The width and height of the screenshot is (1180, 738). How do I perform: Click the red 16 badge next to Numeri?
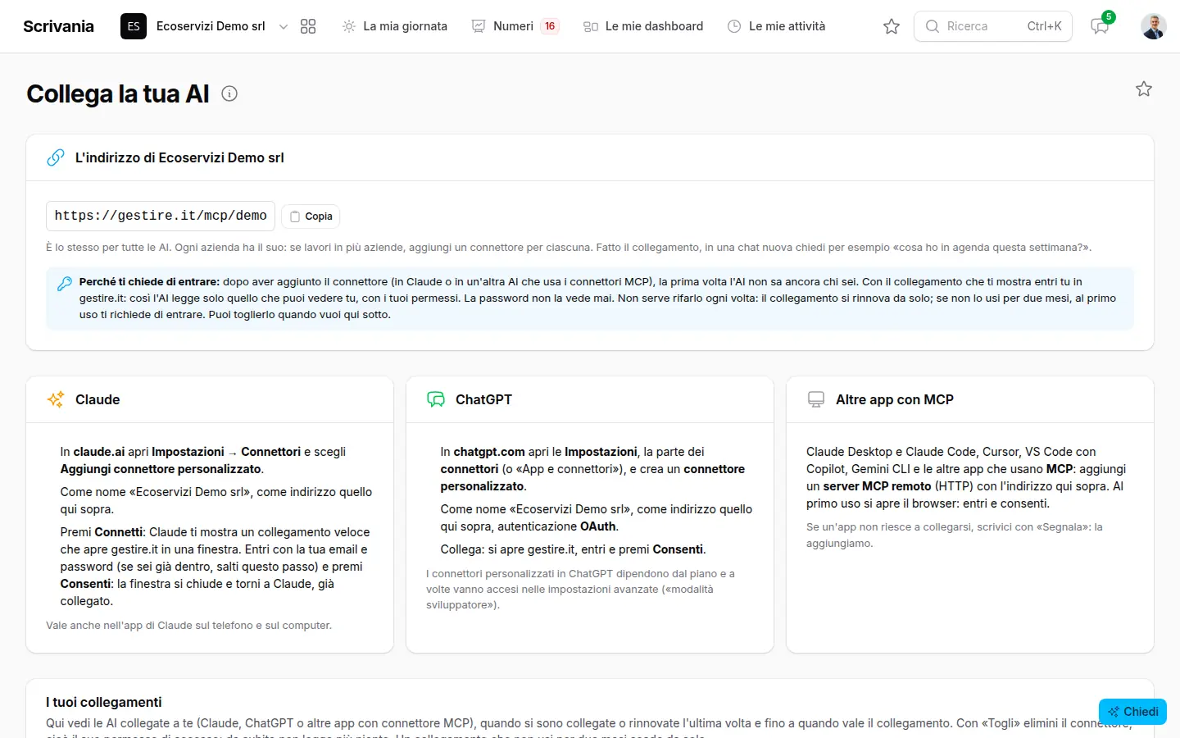click(x=550, y=26)
